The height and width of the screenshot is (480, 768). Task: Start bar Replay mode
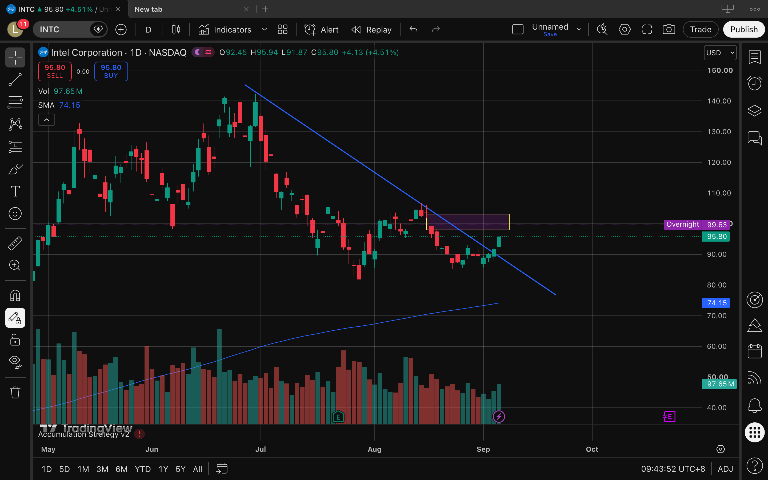[x=371, y=30]
